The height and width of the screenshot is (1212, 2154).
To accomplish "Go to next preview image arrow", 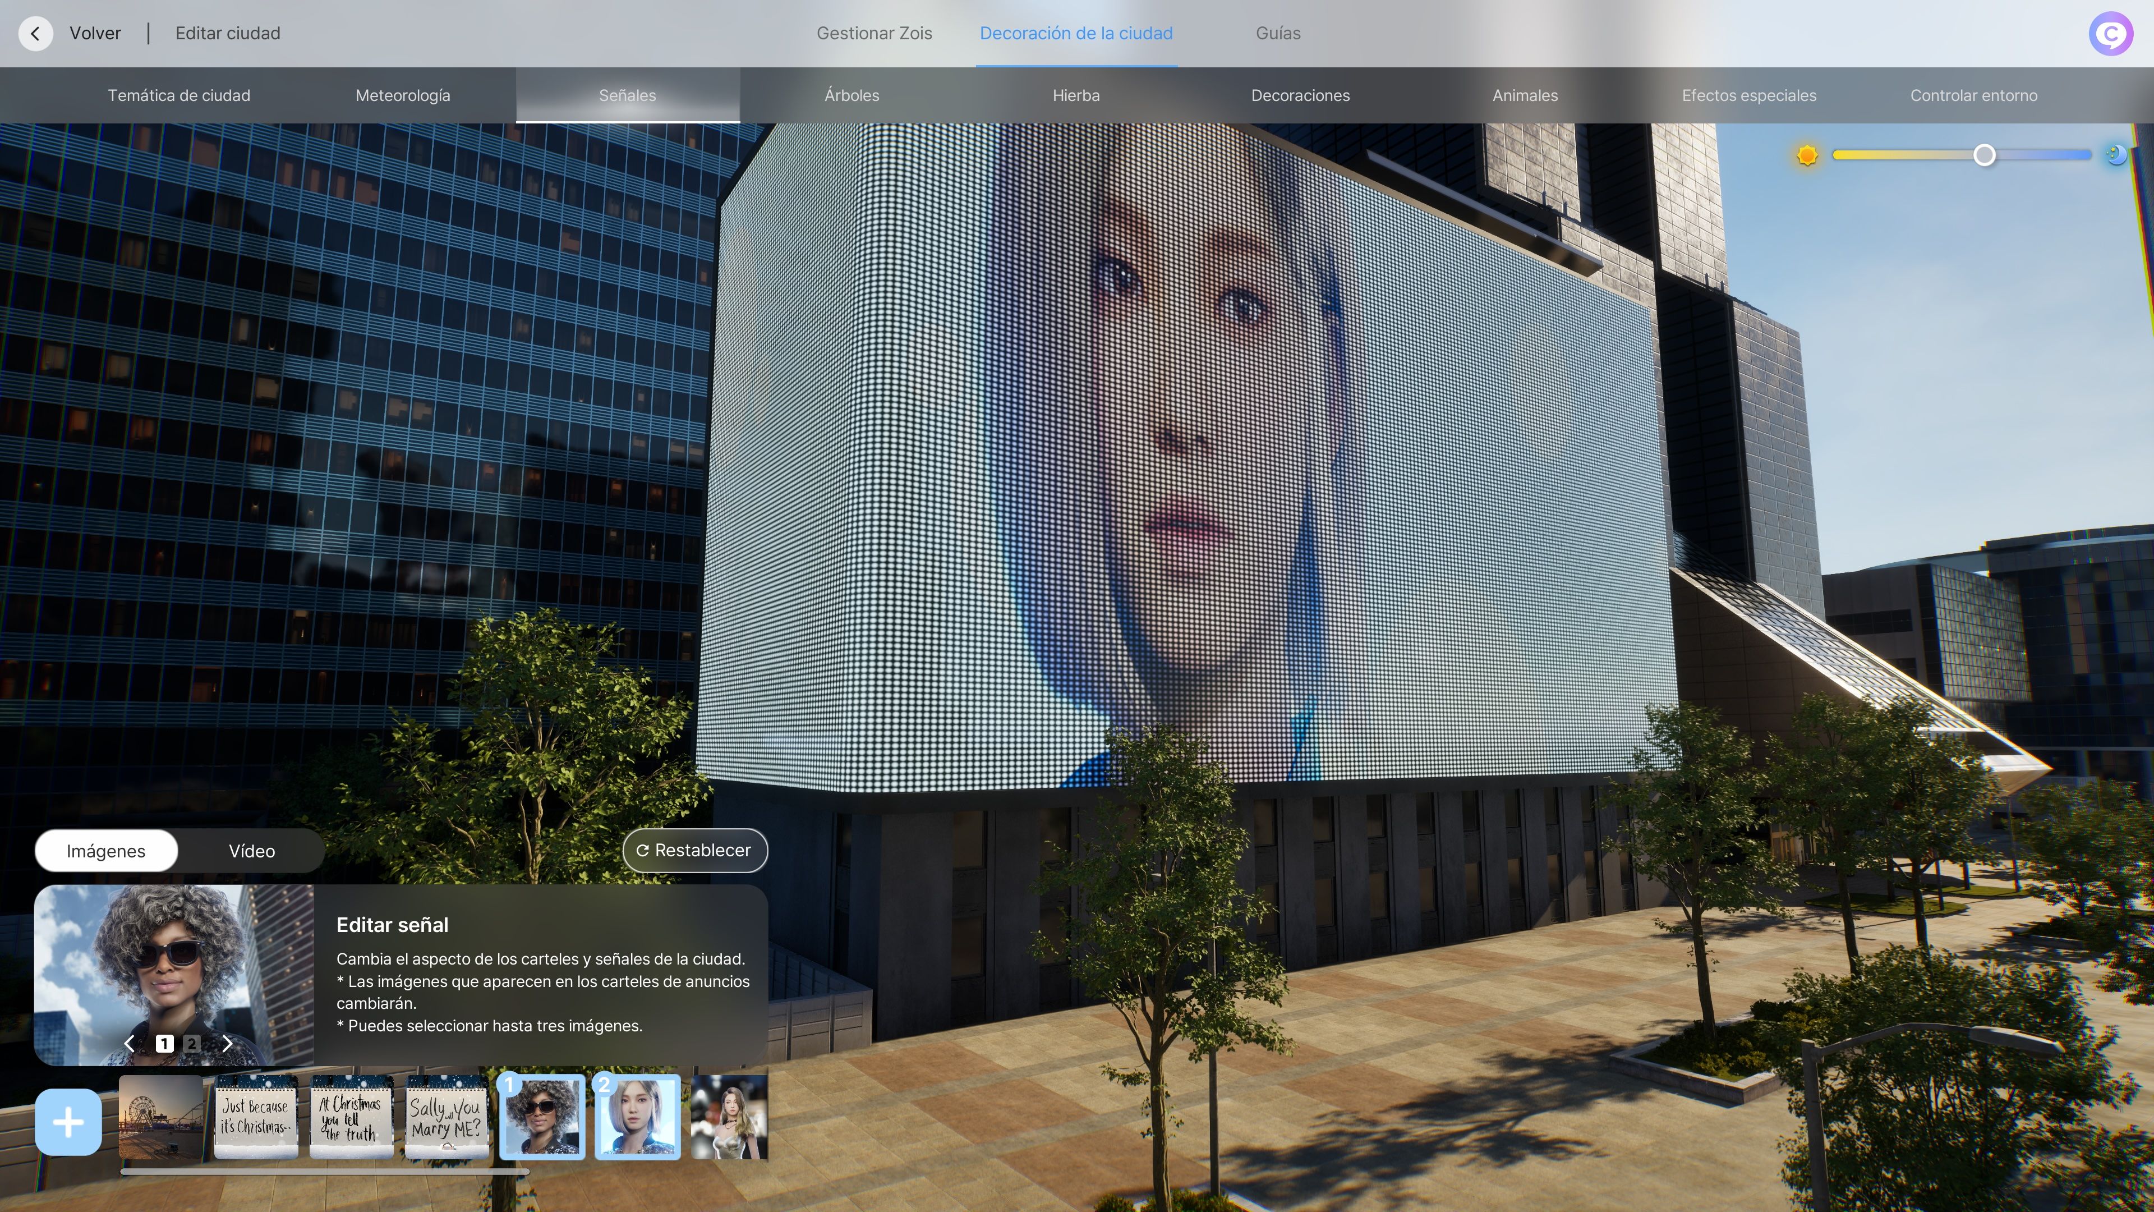I will click(x=227, y=1043).
